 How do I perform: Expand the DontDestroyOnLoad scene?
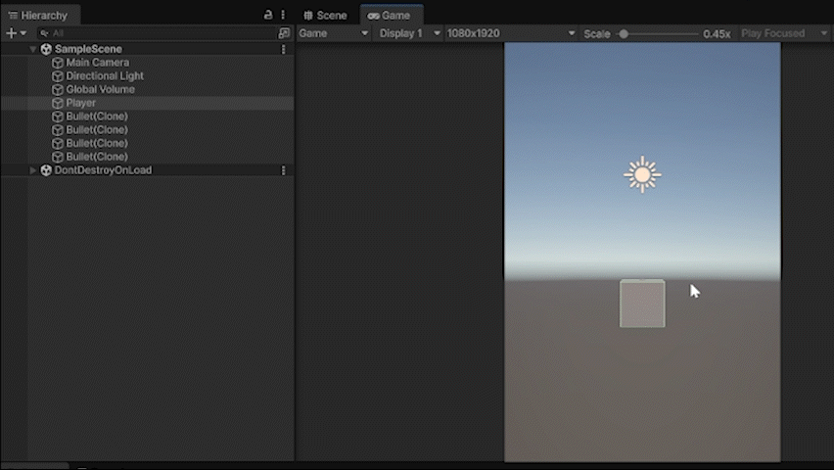tap(33, 170)
